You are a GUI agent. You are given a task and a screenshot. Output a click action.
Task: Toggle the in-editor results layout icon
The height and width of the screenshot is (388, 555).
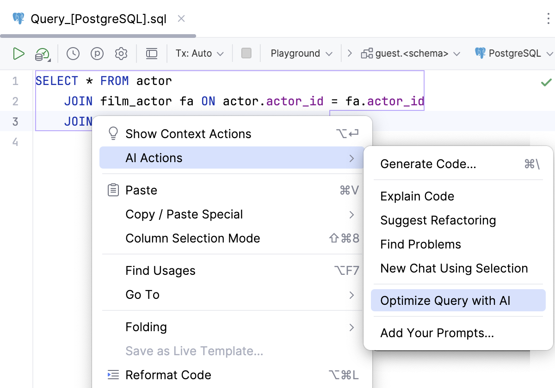152,54
